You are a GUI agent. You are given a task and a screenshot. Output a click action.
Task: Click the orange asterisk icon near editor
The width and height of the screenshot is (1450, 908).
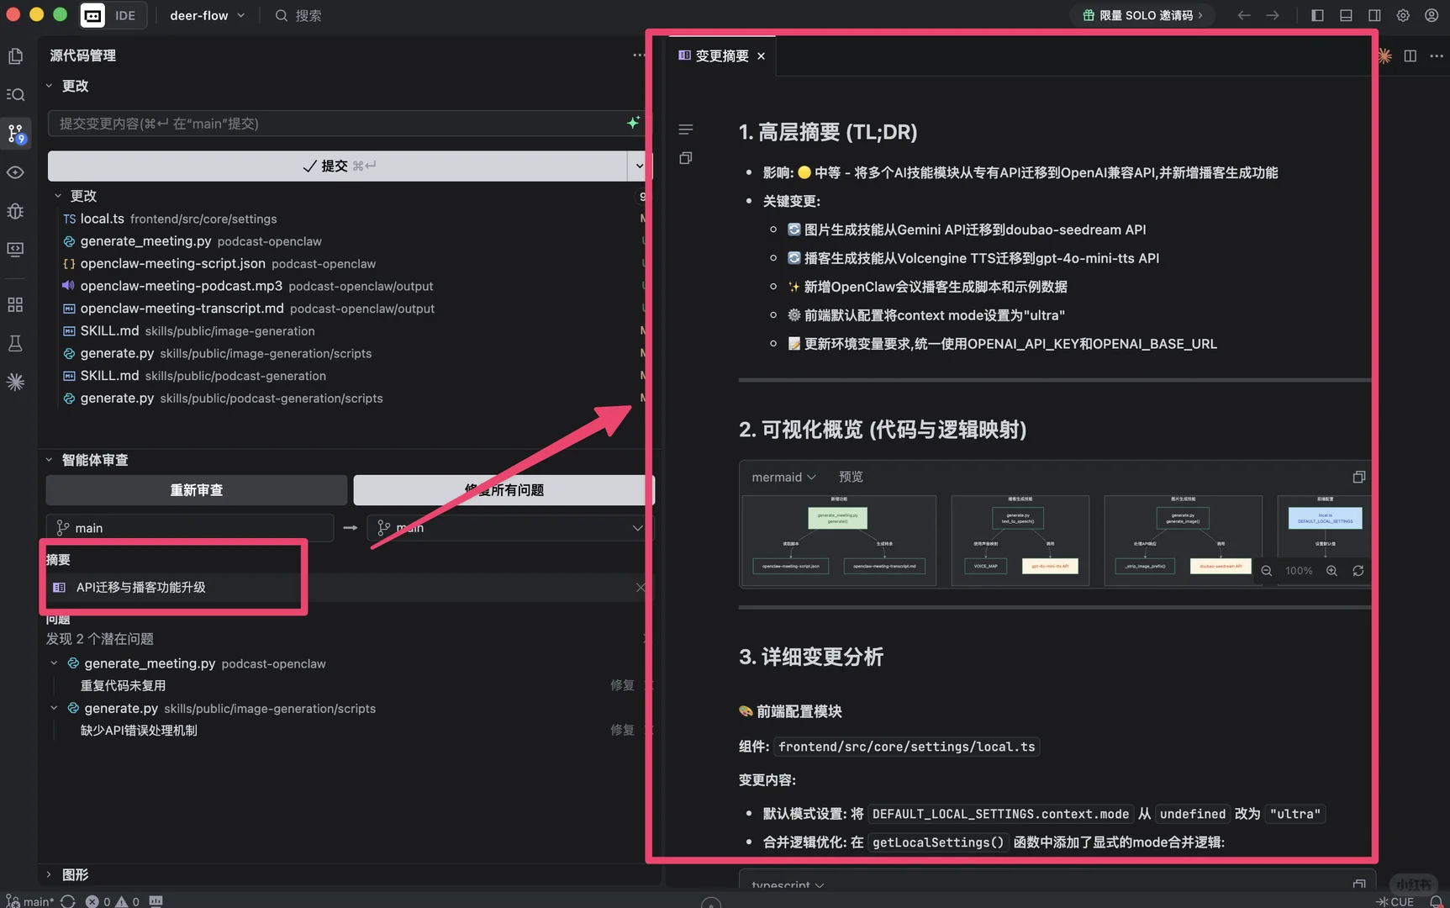point(1384,55)
